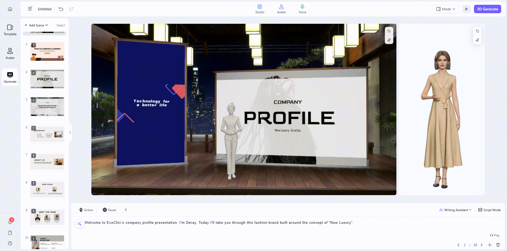This screenshot has height=251, width=507.
Task: Click the magic wand icon beside script
Action: tap(79, 224)
